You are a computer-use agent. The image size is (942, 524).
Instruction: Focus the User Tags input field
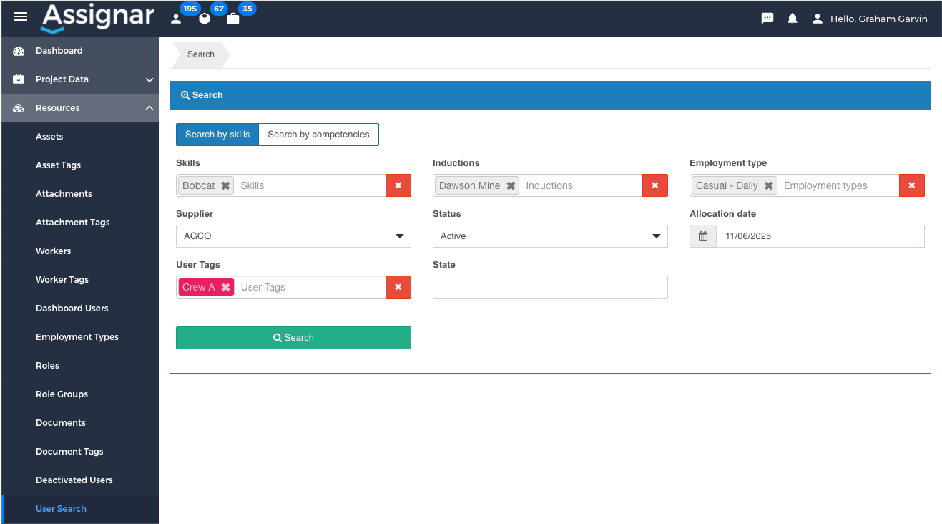[x=311, y=287]
